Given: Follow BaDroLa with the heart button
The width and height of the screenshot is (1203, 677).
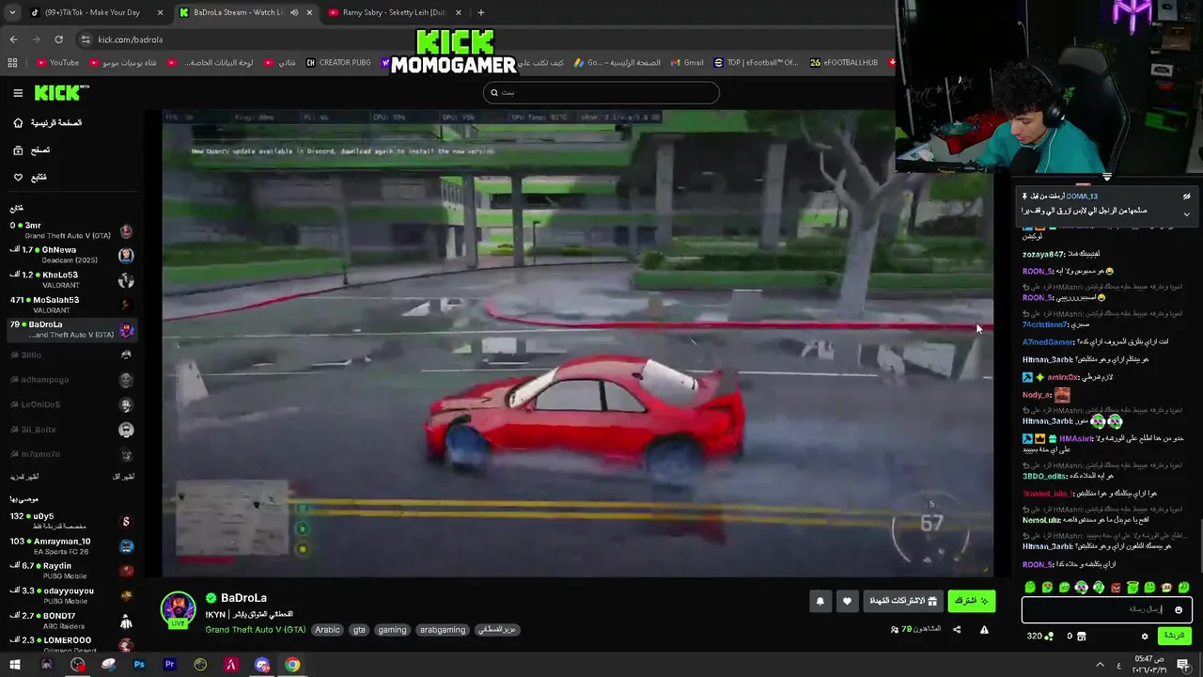Looking at the screenshot, I should tap(847, 601).
